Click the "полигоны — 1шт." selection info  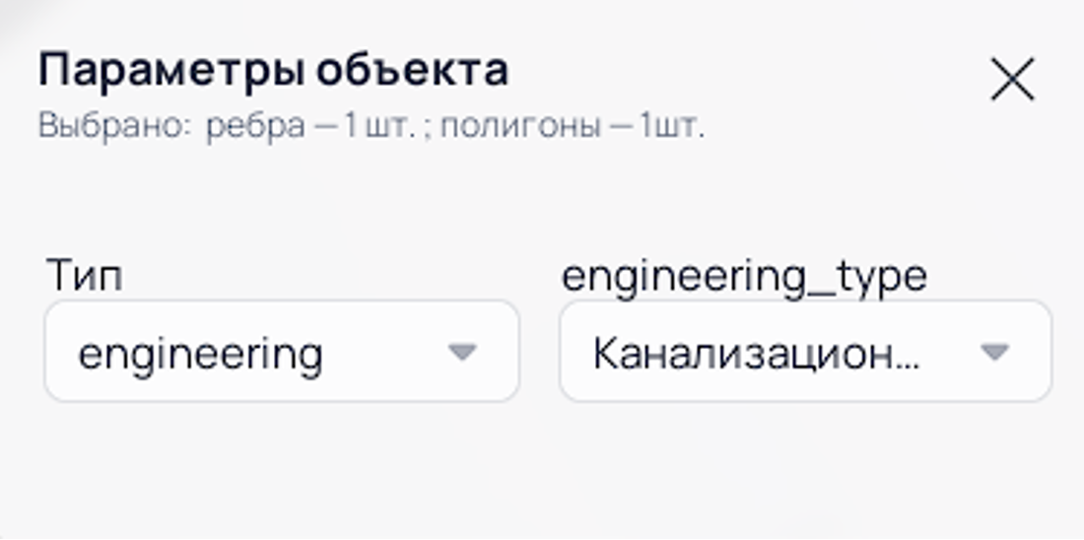572,127
